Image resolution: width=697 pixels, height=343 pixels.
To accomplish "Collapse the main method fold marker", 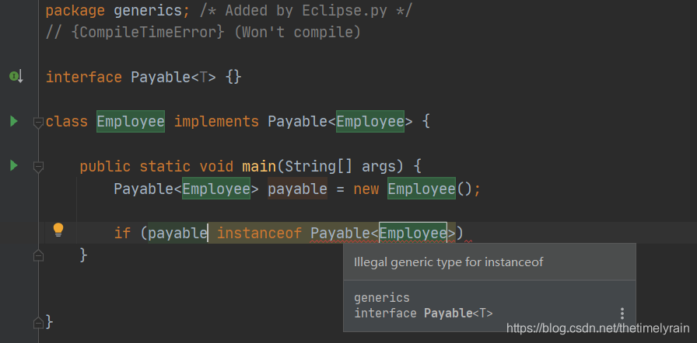I will 38,167.
